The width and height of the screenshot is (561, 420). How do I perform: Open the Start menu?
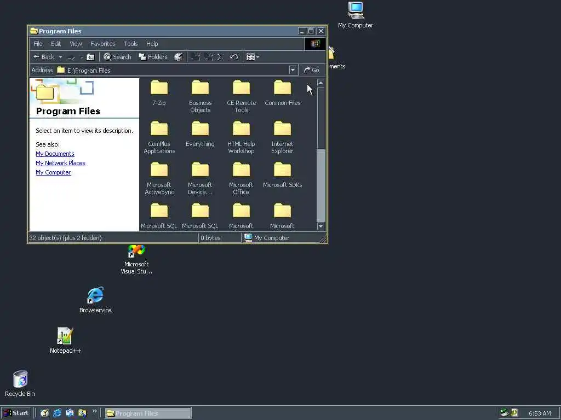(x=16, y=413)
